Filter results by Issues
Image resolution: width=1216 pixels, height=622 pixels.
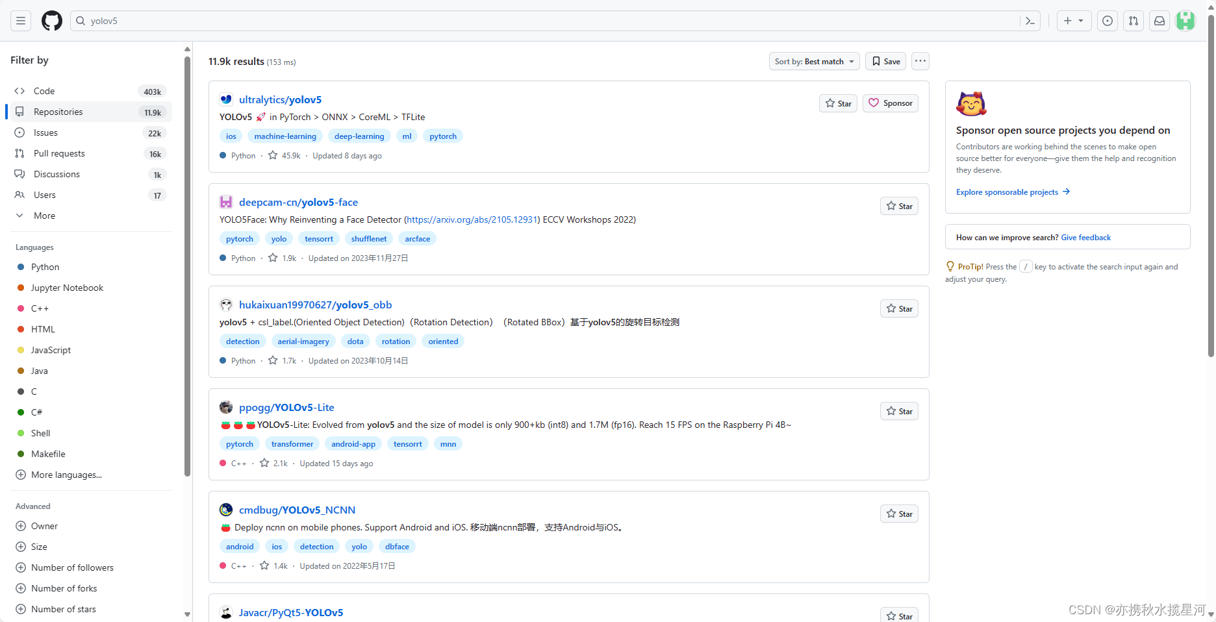coord(91,132)
